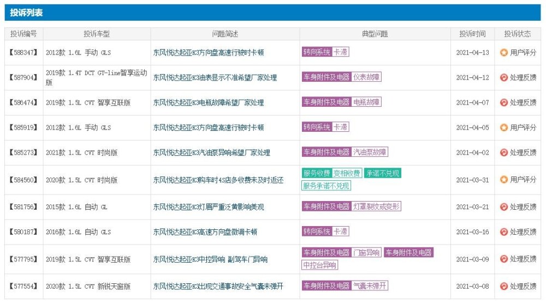Click date 2021-03-31

[x=472, y=180]
